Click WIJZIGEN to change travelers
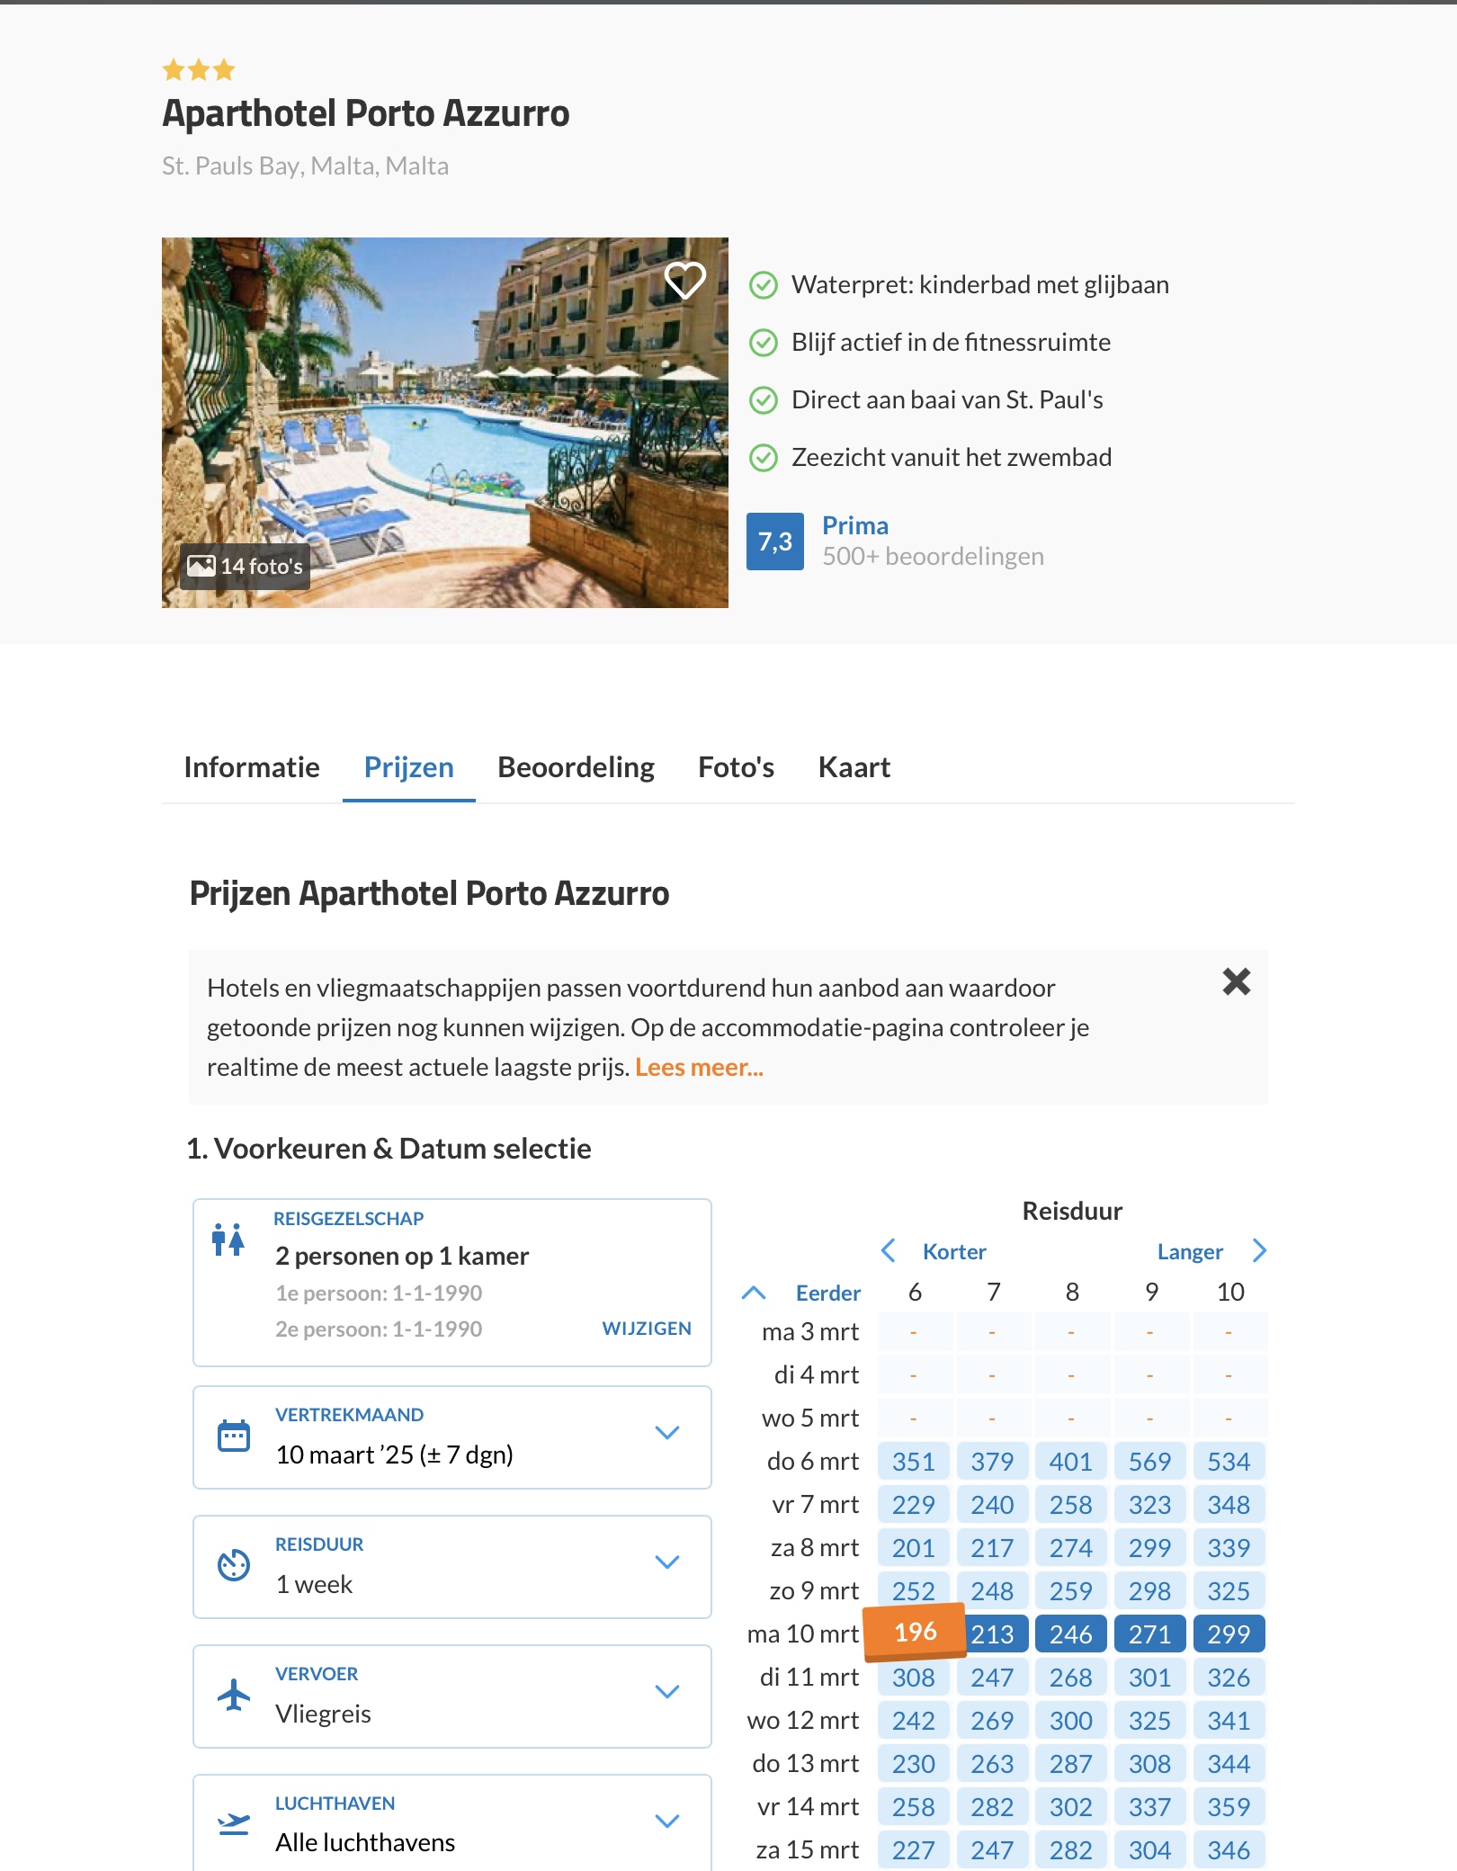The width and height of the screenshot is (1457, 1871). tap(647, 1329)
